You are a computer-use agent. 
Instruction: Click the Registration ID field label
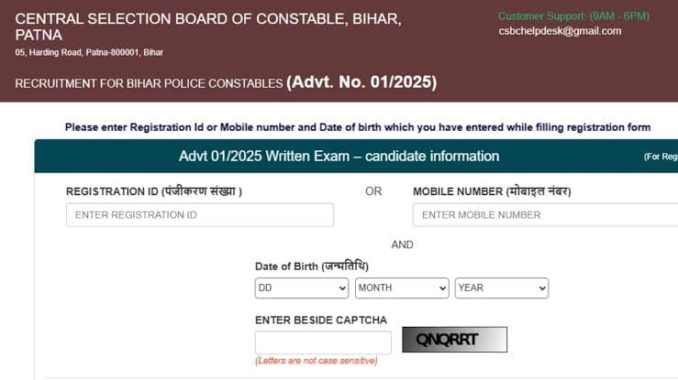tap(154, 191)
